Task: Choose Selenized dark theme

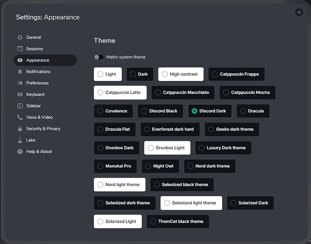Action: point(125,203)
